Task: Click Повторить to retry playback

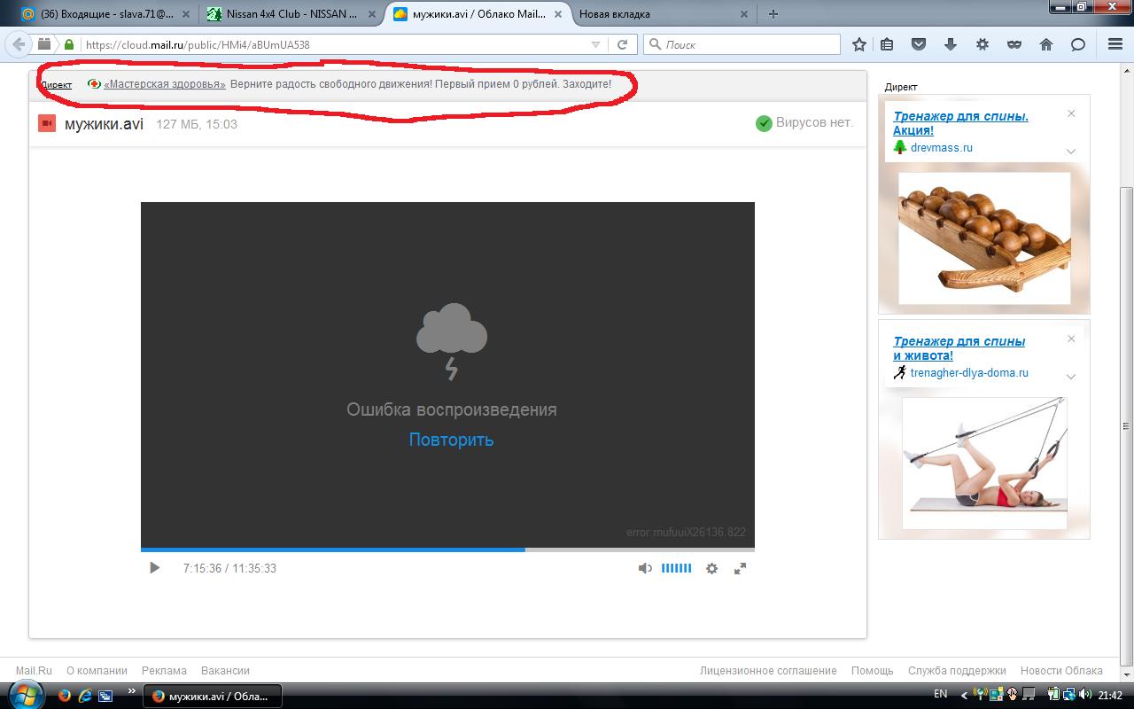Action: coord(451,440)
